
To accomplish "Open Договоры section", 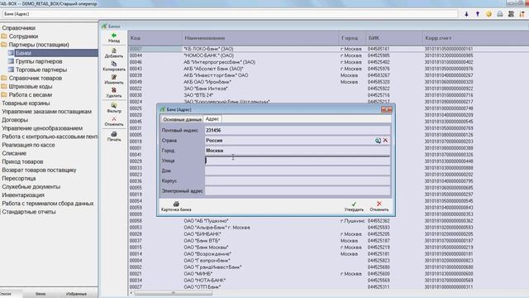I will pos(15,120).
